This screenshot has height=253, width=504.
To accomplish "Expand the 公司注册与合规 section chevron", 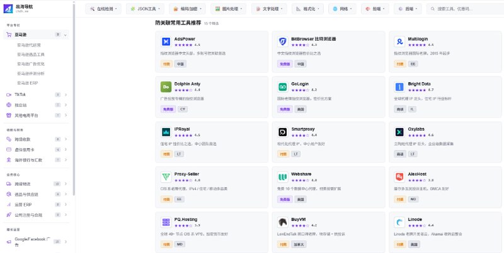I will coord(66,215).
